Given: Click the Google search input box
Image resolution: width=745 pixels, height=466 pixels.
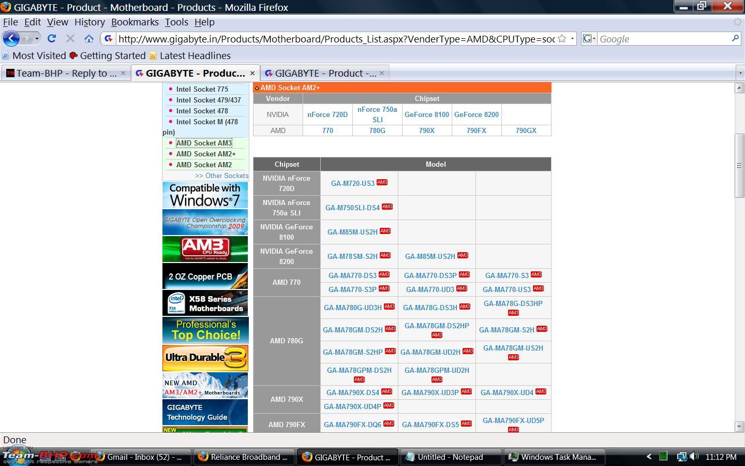Looking at the screenshot, I should pyautogui.click(x=663, y=39).
